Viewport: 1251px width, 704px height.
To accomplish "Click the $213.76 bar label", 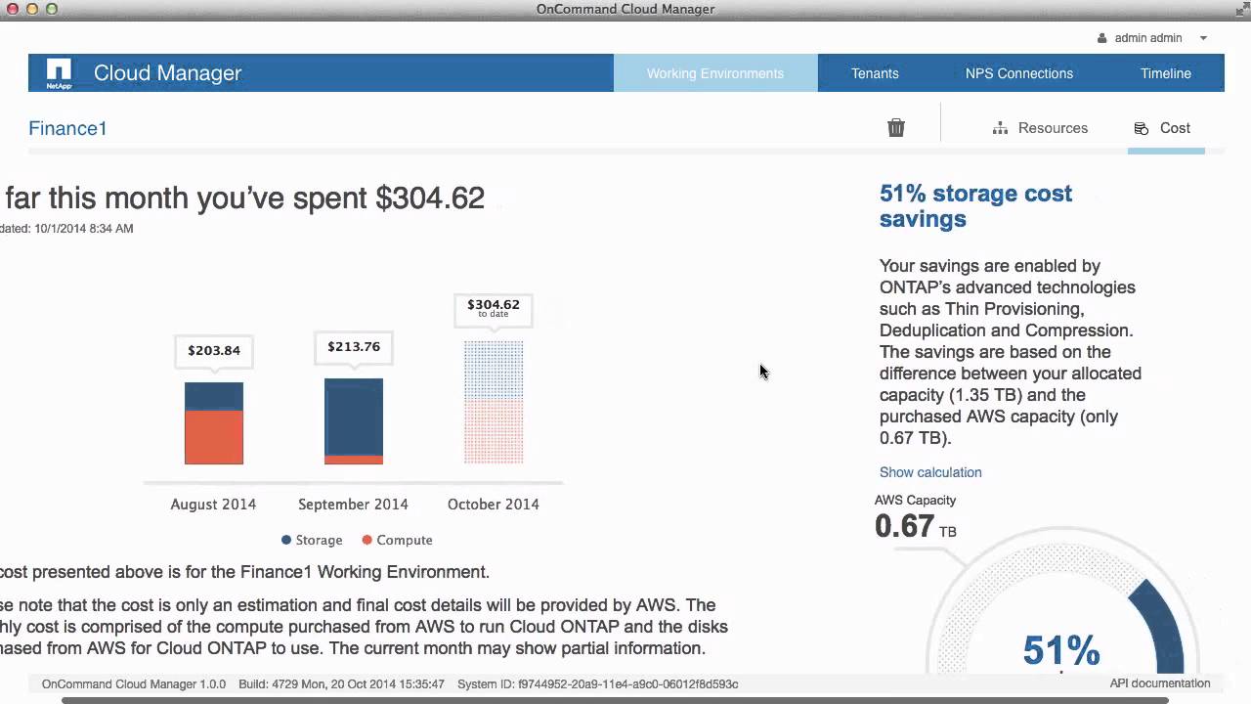I will pos(354,346).
